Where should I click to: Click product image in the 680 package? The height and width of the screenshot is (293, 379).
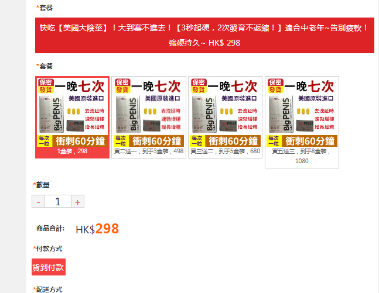[226, 112]
